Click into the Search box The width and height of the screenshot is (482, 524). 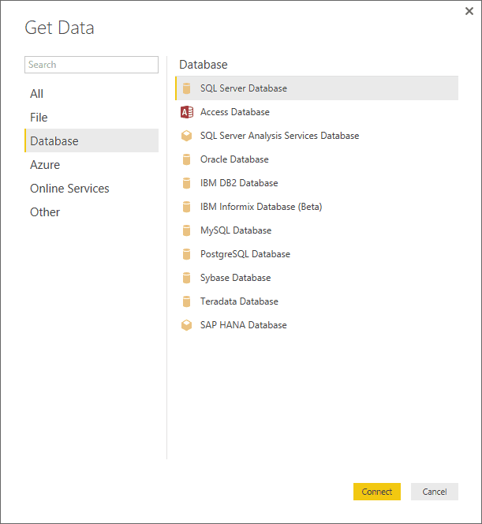92,65
